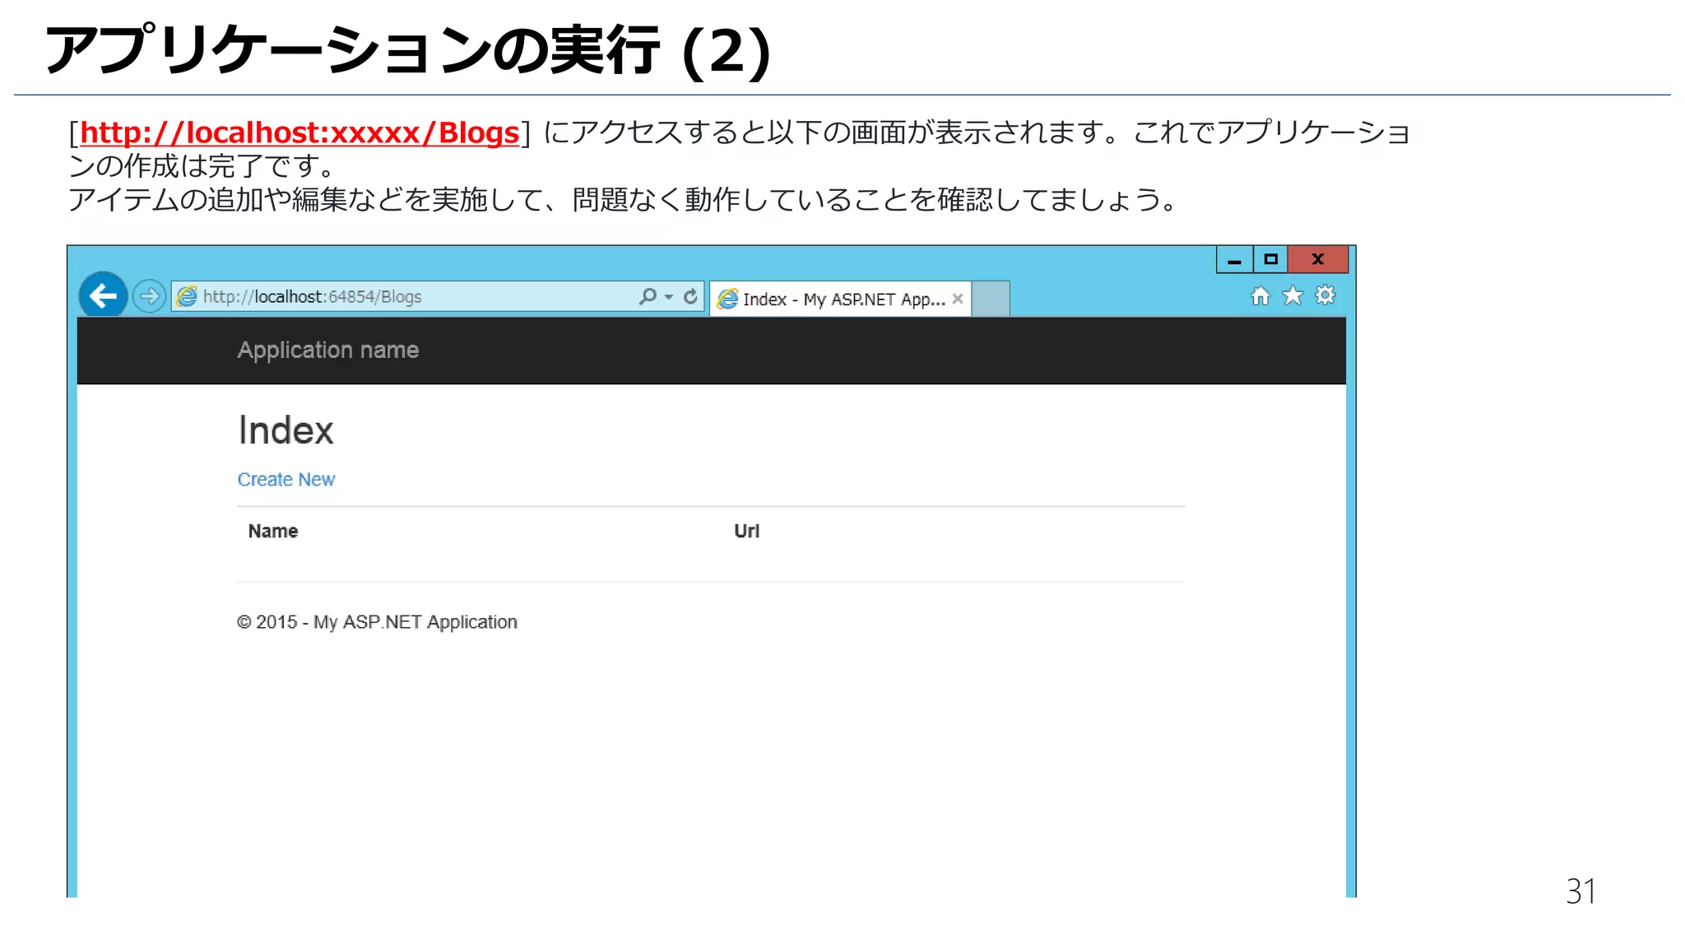Click the Name column header

tap(273, 532)
